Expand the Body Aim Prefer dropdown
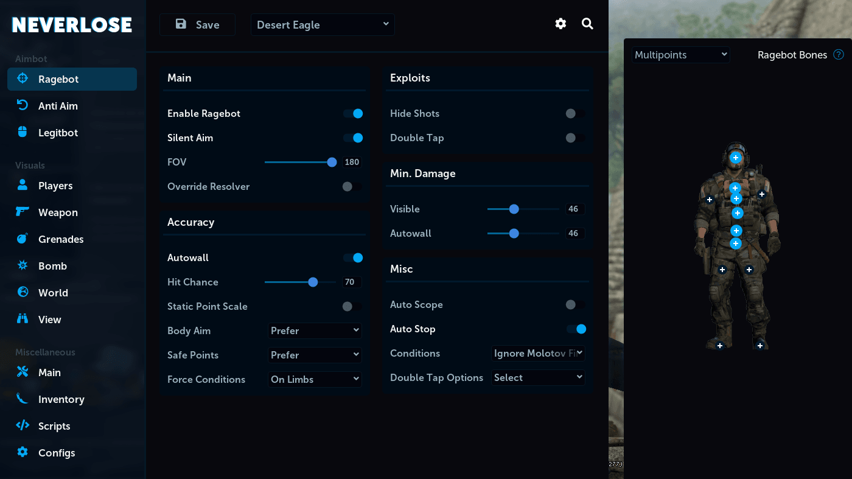This screenshot has width=852, height=479. tap(315, 330)
